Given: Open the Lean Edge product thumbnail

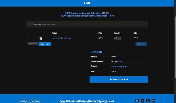Looking at the screenshot, I should click(x=40, y=38).
